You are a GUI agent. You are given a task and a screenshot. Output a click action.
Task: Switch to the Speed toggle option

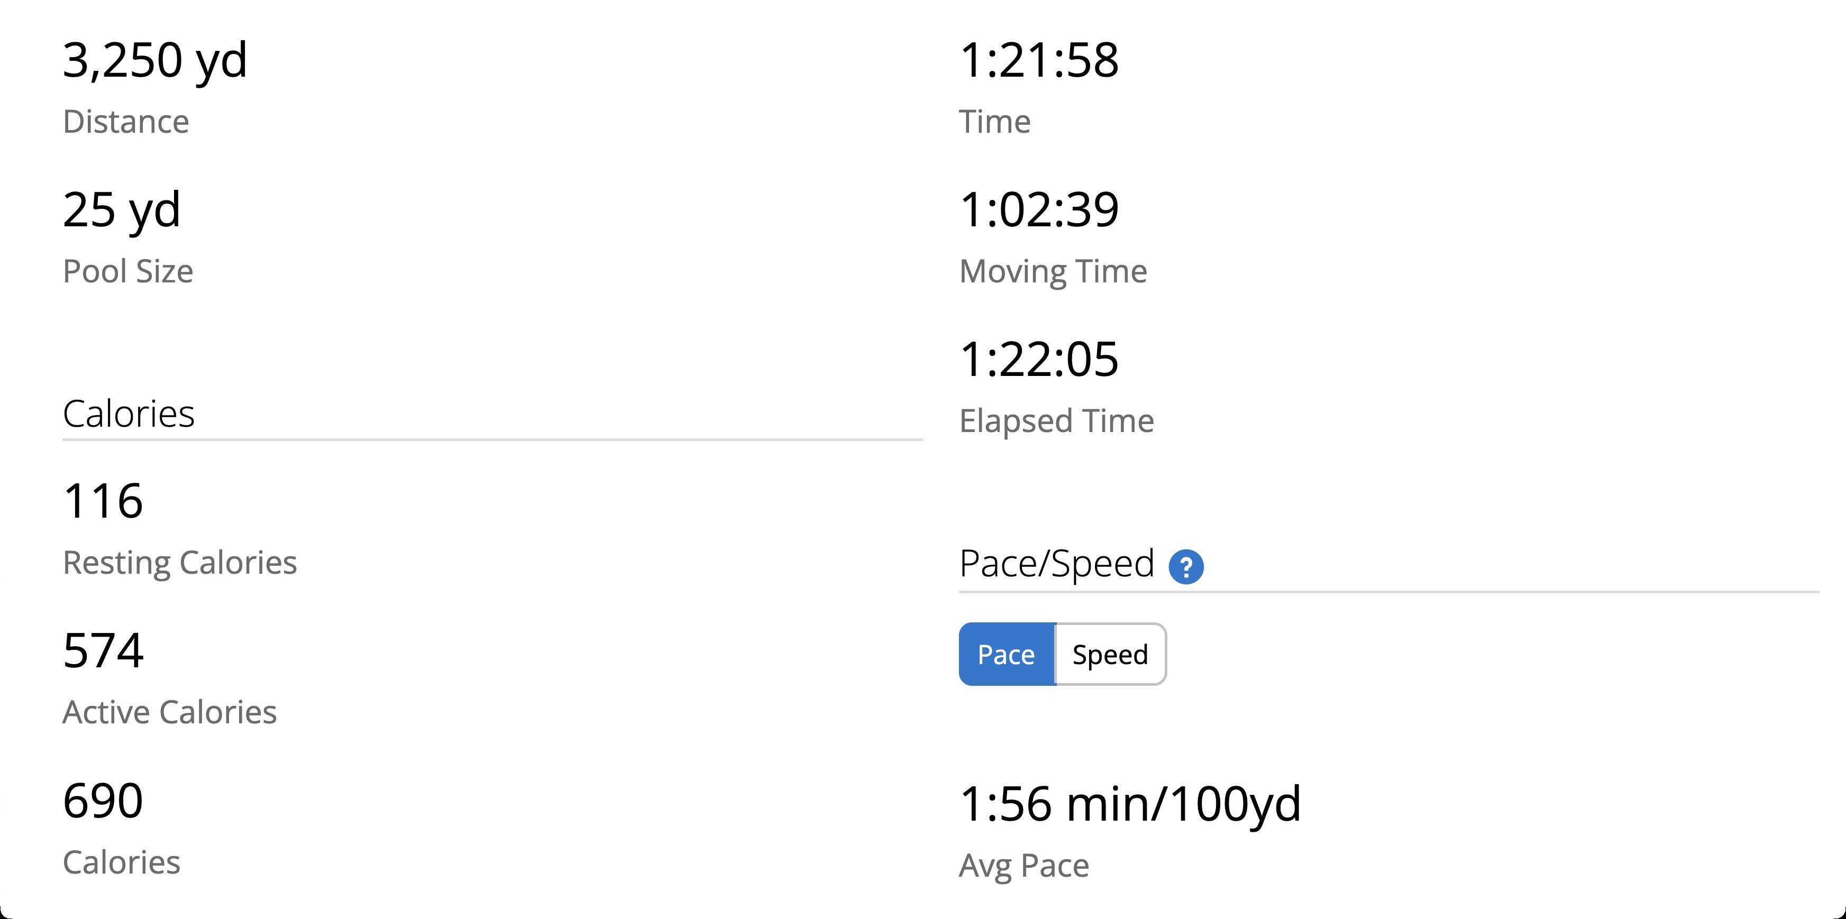(1110, 654)
